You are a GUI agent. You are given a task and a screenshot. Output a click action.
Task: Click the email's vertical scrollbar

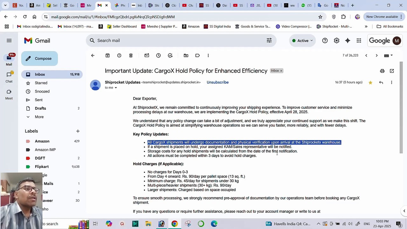(401, 108)
